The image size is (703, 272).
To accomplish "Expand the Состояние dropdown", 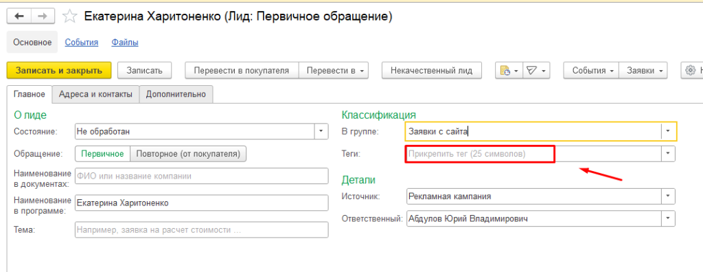I will pyautogui.click(x=321, y=131).
